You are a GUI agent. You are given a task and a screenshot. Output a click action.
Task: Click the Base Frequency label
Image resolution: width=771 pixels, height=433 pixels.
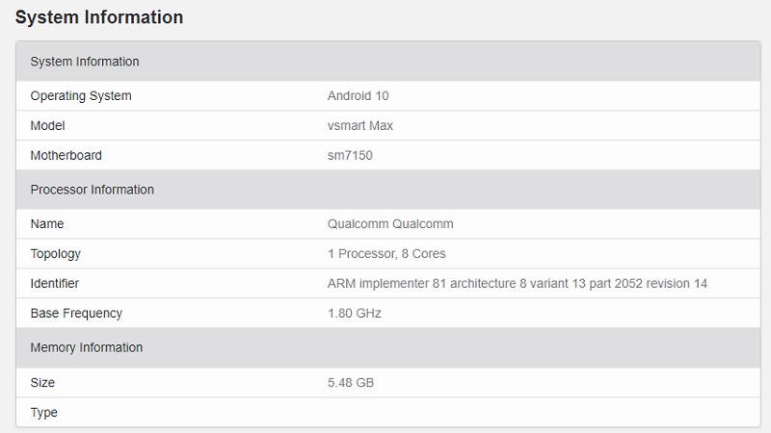76,314
